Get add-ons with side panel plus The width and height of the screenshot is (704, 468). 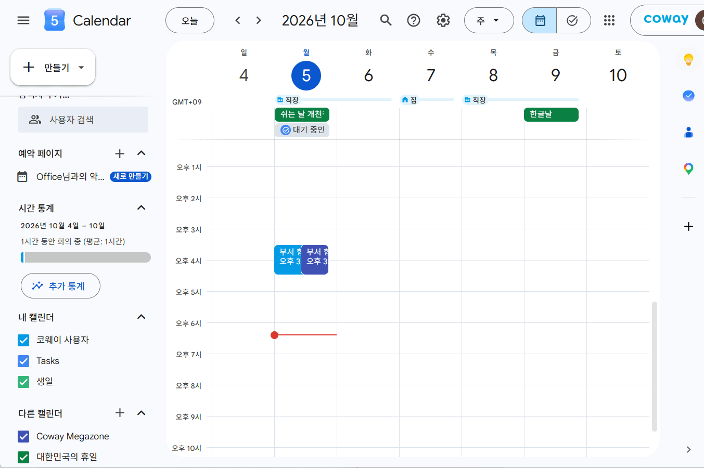tap(688, 226)
